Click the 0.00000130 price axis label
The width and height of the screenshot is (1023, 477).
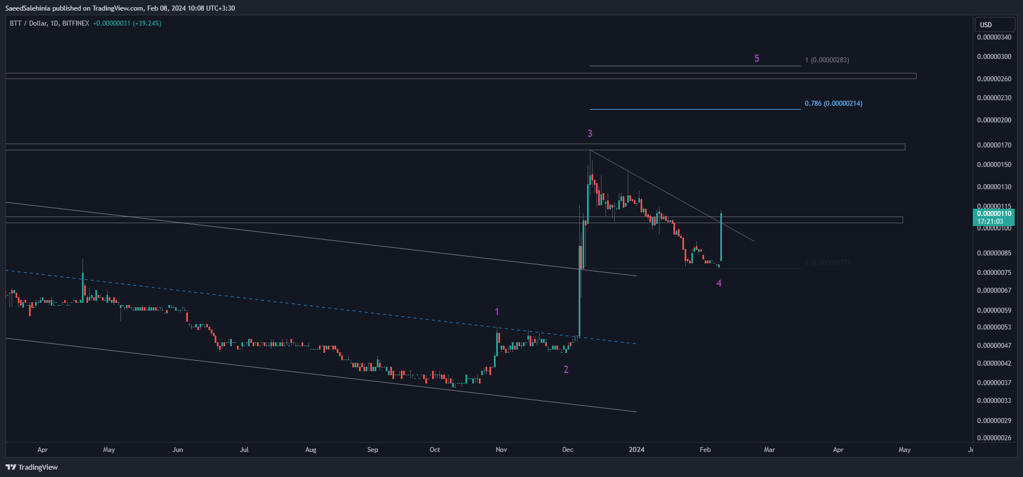coord(994,187)
